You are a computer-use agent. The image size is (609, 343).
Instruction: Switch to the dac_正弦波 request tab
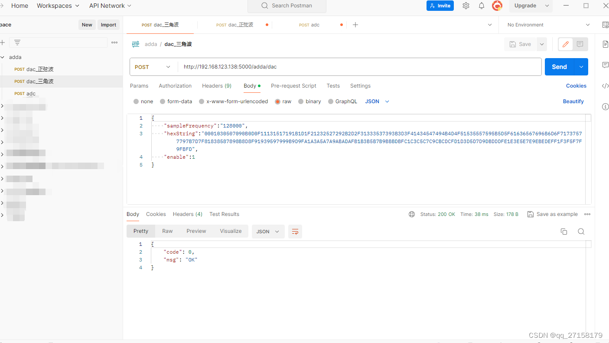click(x=234, y=25)
